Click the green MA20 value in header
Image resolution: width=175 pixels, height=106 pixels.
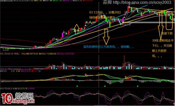57,1
